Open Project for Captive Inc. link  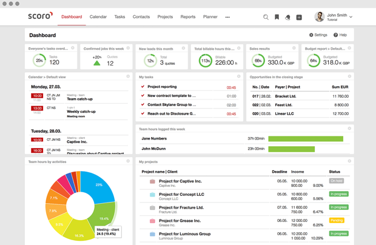tap(180, 181)
